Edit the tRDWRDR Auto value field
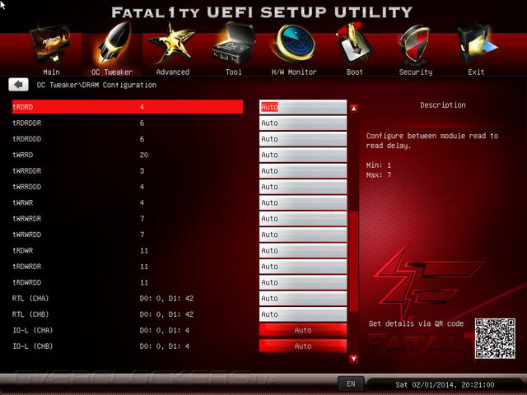Viewport: 527px width, 395px height. tap(303, 267)
